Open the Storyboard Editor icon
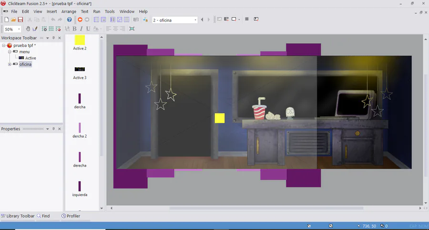 pyautogui.click(x=96, y=20)
